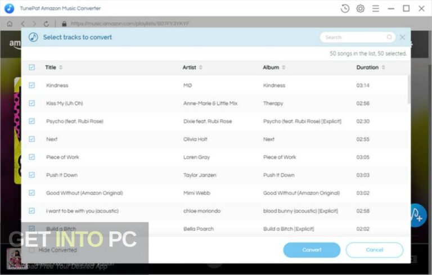
Task: Click the music note icon in dialog header
Action: coord(33,37)
